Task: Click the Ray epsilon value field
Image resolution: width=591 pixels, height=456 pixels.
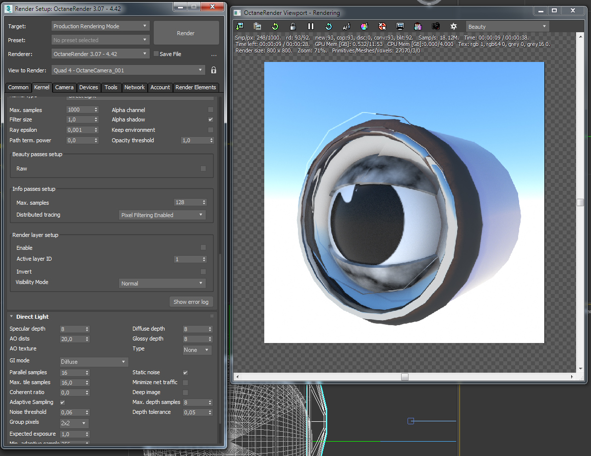Action: tap(79, 130)
